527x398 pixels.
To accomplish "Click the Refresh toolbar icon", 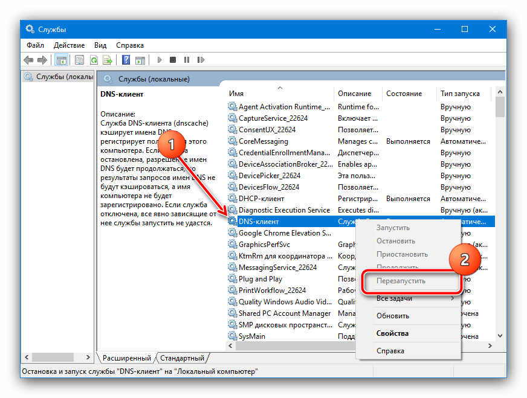I will (x=94, y=60).
